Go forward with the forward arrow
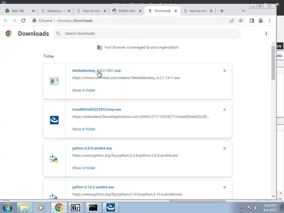The width and height of the screenshot is (284, 213). pyautogui.click(x=14, y=21)
